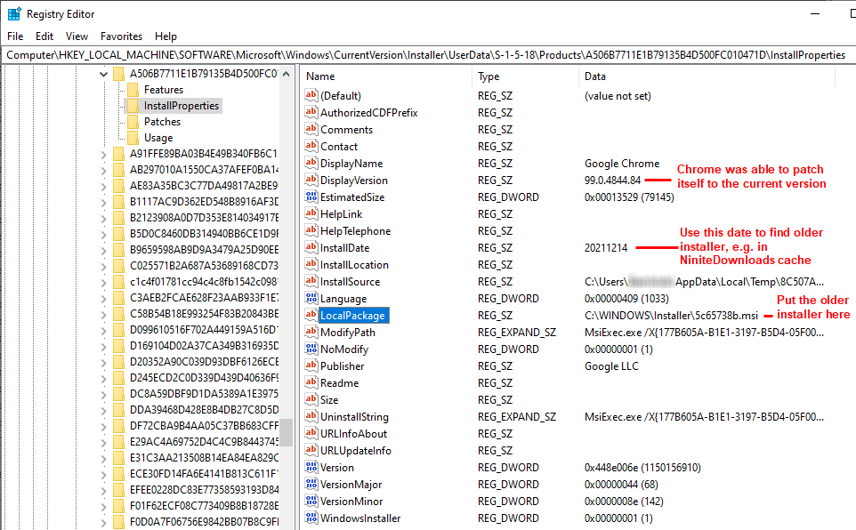856x530 pixels.
Task: Open the View menu
Action: 77,36
